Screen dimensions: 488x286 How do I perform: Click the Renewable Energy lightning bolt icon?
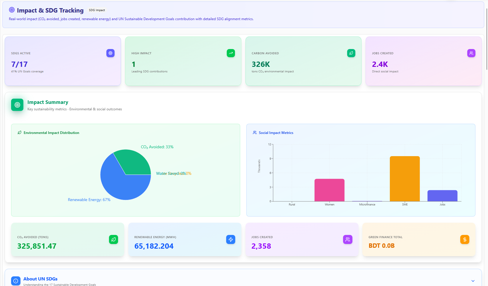[x=231, y=240]
